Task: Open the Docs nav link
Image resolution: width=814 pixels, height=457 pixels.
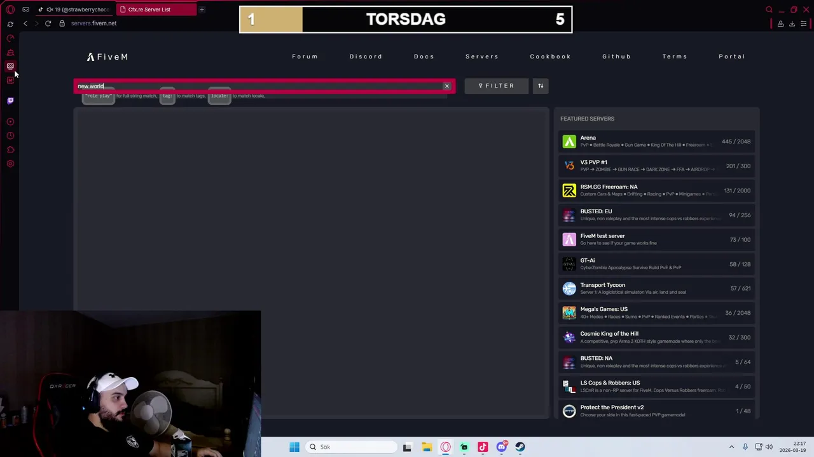Action: tap(424, 56)
